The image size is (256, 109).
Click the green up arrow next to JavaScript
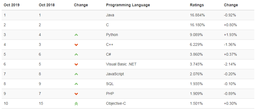[76, 74]
